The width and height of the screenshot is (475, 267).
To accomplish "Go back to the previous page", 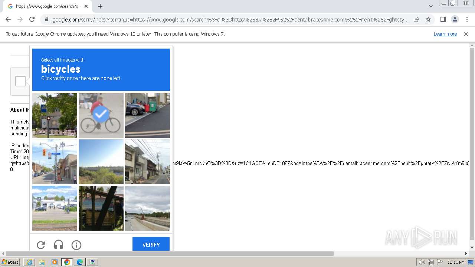I will click(x=8, y=19).
